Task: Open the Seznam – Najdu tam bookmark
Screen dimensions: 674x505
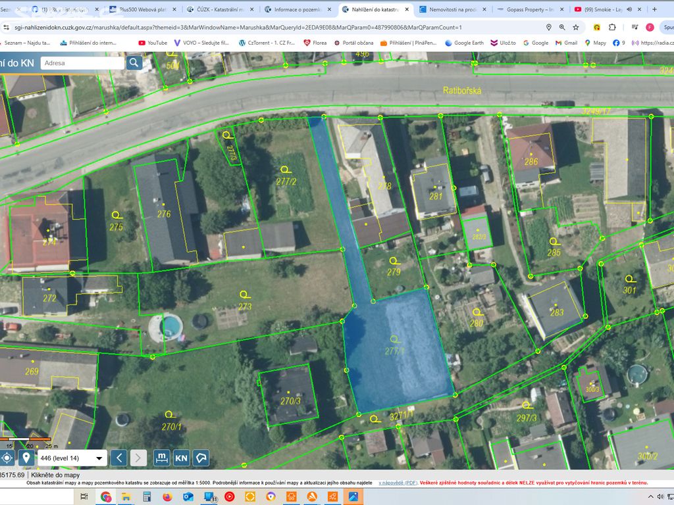Action: [x=26, y=43]
